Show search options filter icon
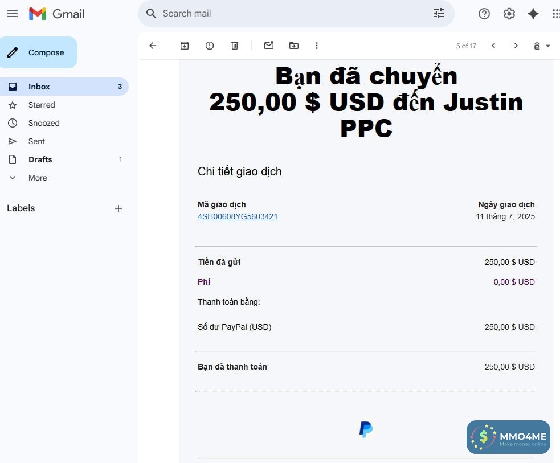The image size is (560, 463). pyautogui.click(x=439, y=14)
